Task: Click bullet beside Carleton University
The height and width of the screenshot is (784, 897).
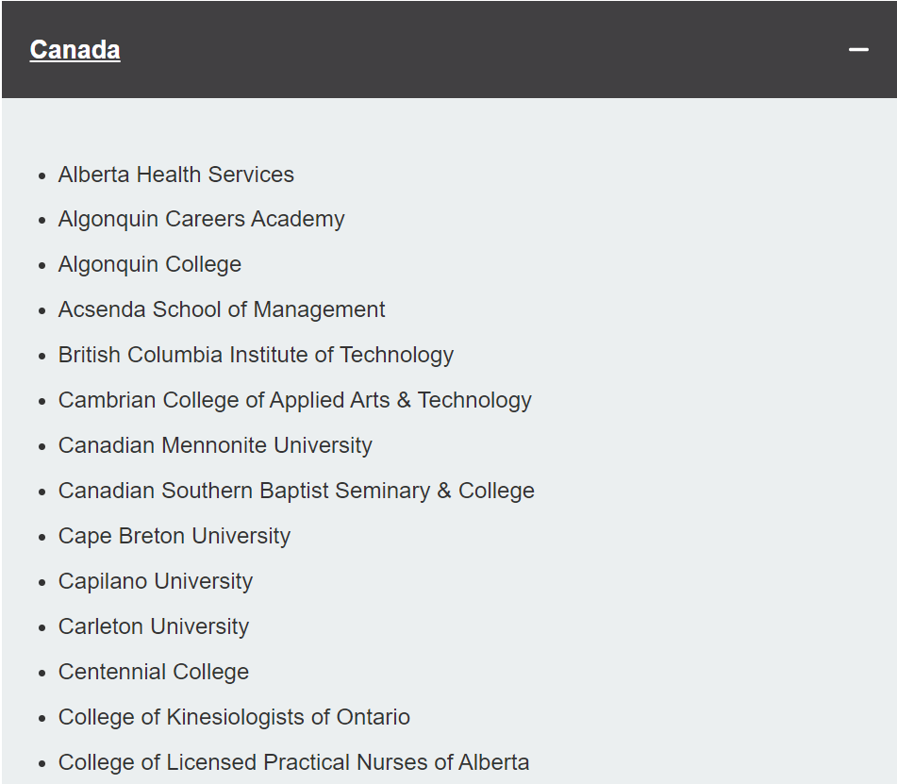Action: tap(42, 627)
